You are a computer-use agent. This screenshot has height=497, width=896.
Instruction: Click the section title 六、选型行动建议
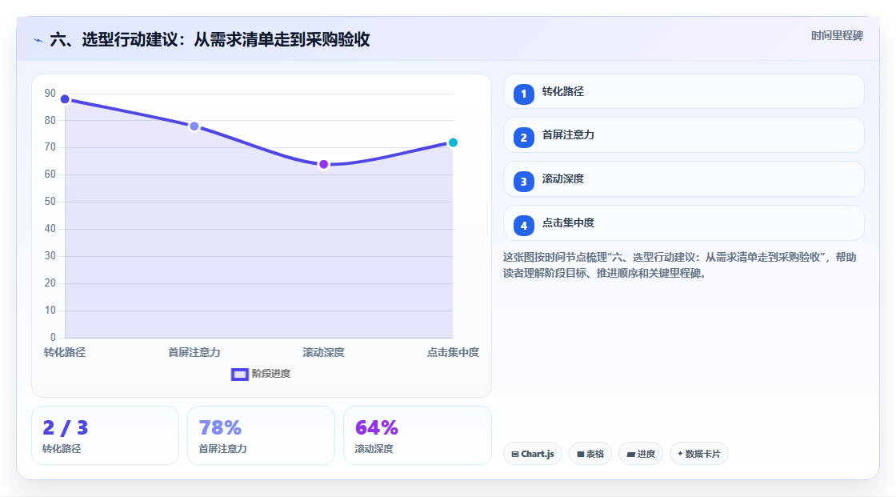point(210,39)
